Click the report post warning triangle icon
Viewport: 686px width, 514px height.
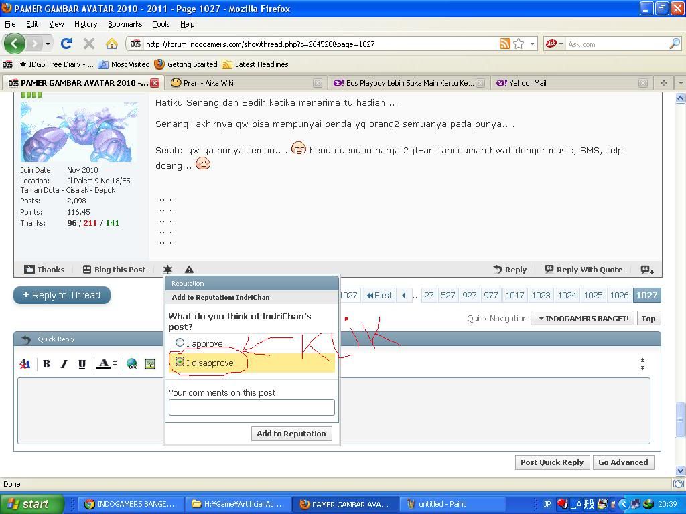coord(189,269)
